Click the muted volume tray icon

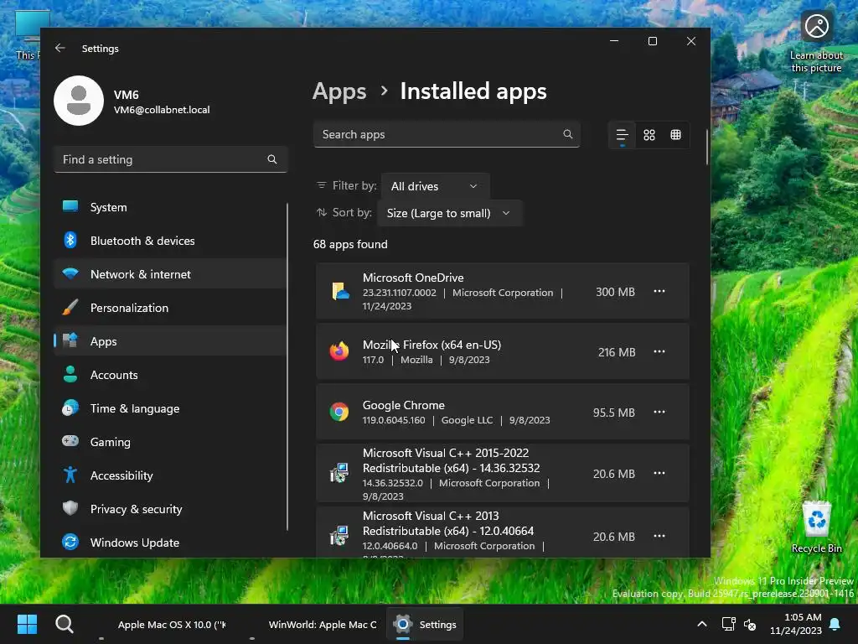(x=750, y=624)
